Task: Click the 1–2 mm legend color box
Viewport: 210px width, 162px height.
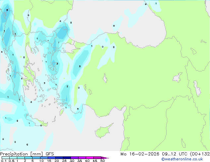Action: [21, 158]
